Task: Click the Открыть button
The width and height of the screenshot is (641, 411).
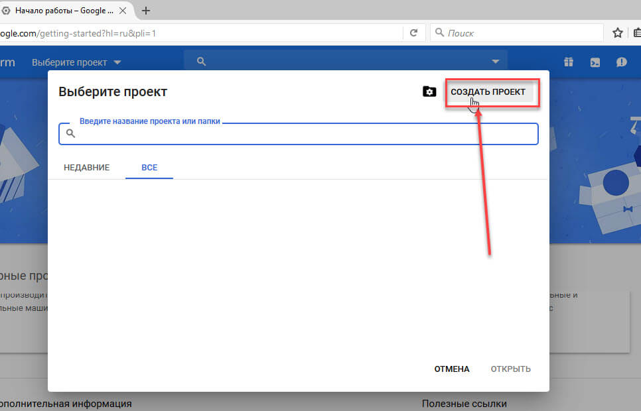Action: pos(510,369)
